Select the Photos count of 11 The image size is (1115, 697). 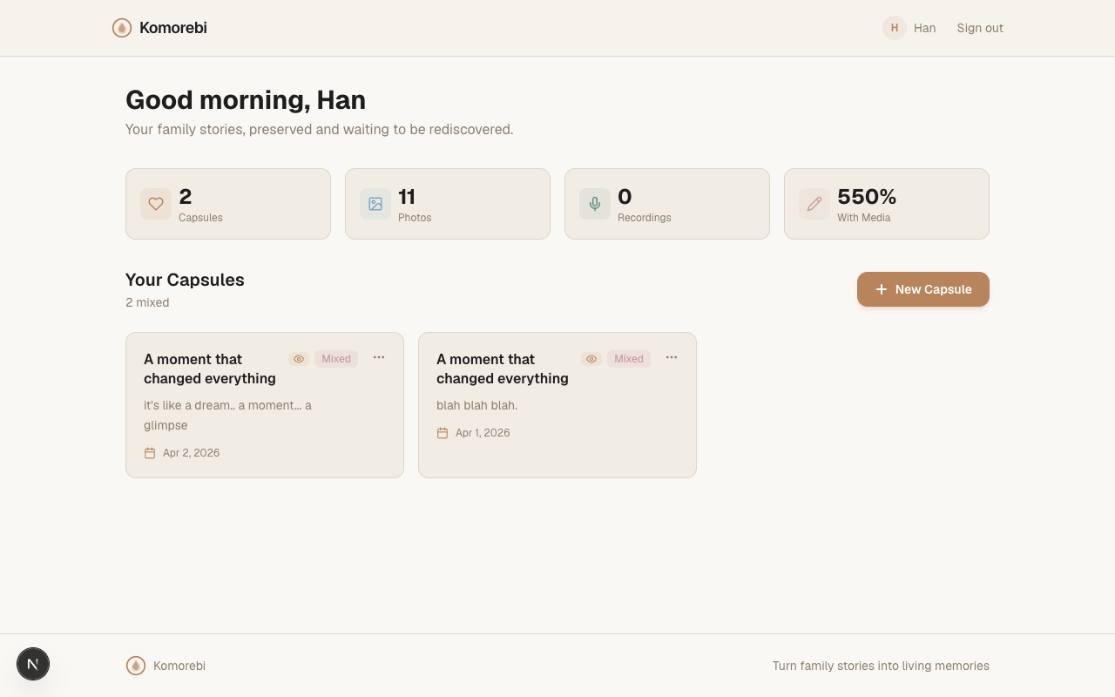pos(407,197)
